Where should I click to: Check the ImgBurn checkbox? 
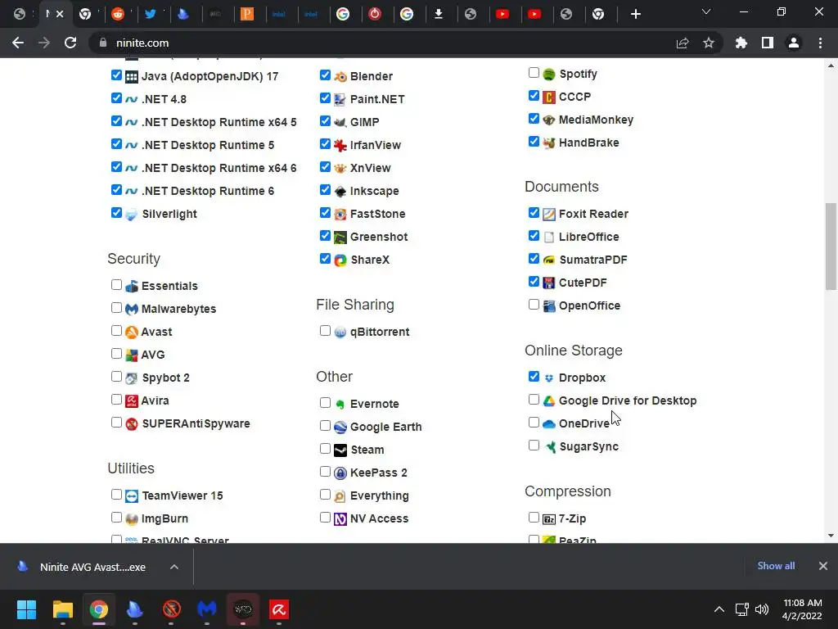click(116, 518)
